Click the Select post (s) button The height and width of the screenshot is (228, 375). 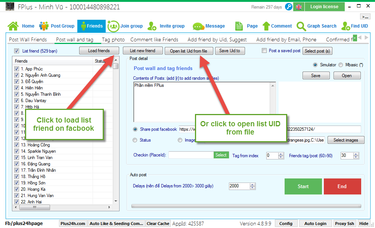coord(317,51)
